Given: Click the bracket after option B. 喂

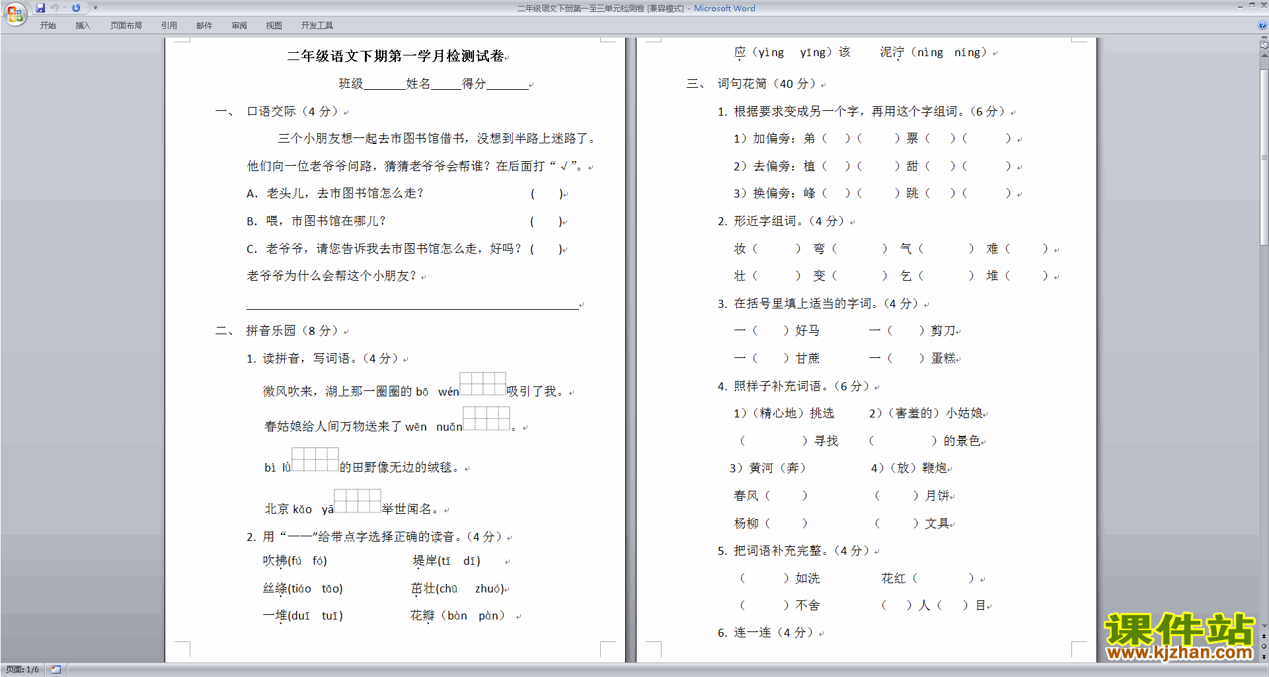Looking at the screenshot, I should click(547, 221).
